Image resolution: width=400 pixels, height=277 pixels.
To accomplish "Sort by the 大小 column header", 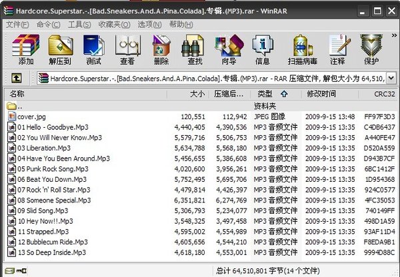I will coord(188,94).
